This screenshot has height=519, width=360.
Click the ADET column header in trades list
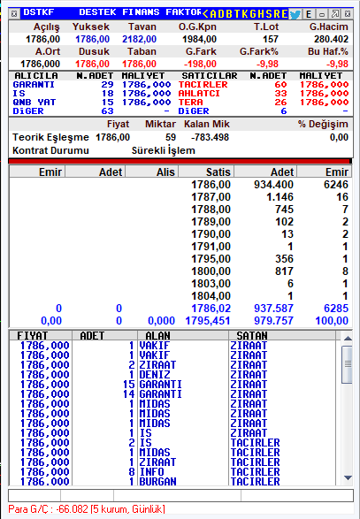tap(104, 335)
